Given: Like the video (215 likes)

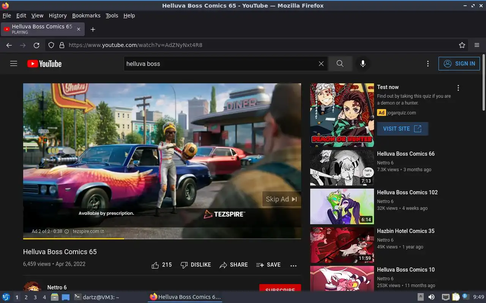Looking at the screenshot, I should (x=162, y=265).
